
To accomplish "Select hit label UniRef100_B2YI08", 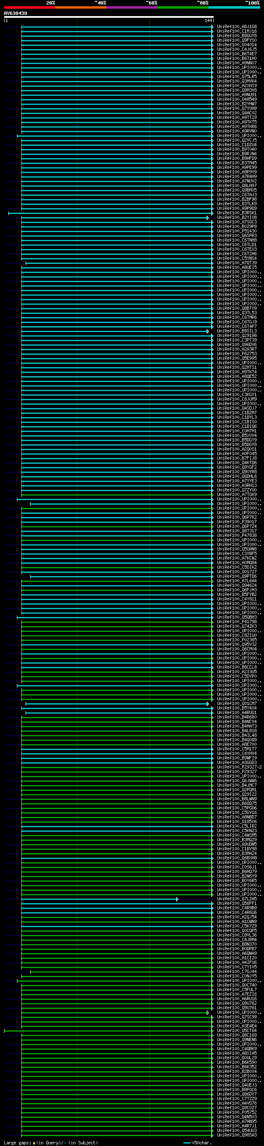I will (237, 218).
